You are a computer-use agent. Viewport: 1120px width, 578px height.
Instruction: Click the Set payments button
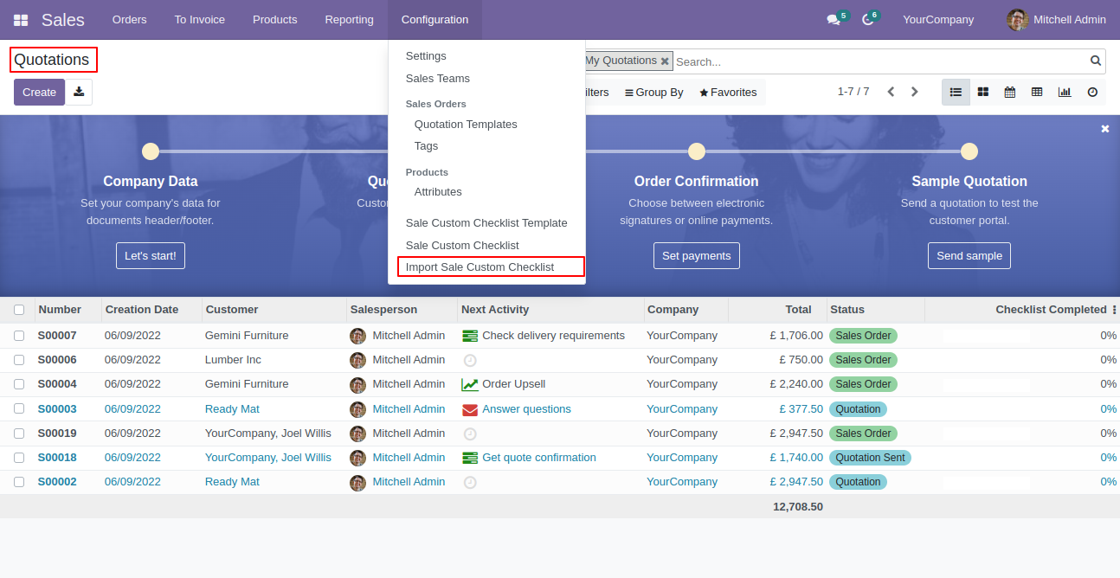[x=697, y=255]
